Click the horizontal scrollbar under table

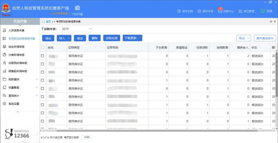157,131
